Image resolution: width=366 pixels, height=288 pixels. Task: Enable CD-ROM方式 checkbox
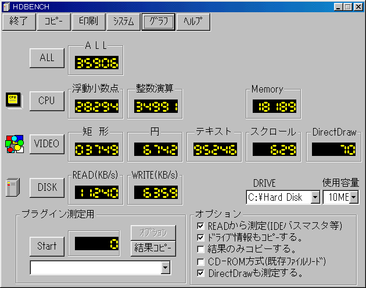pos(200,262)
